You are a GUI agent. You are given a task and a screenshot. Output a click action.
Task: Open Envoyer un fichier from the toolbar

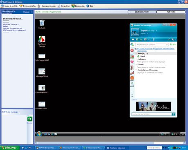point(21,6)
